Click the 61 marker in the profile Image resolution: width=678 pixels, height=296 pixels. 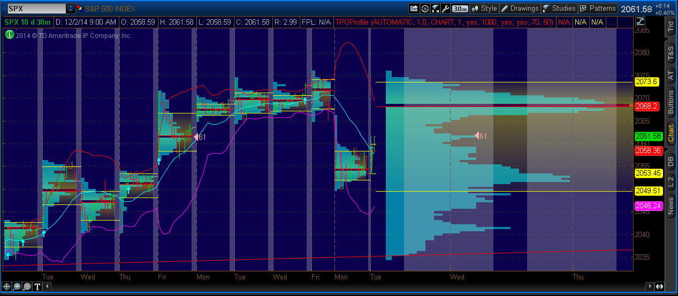(x=482, y=136)
